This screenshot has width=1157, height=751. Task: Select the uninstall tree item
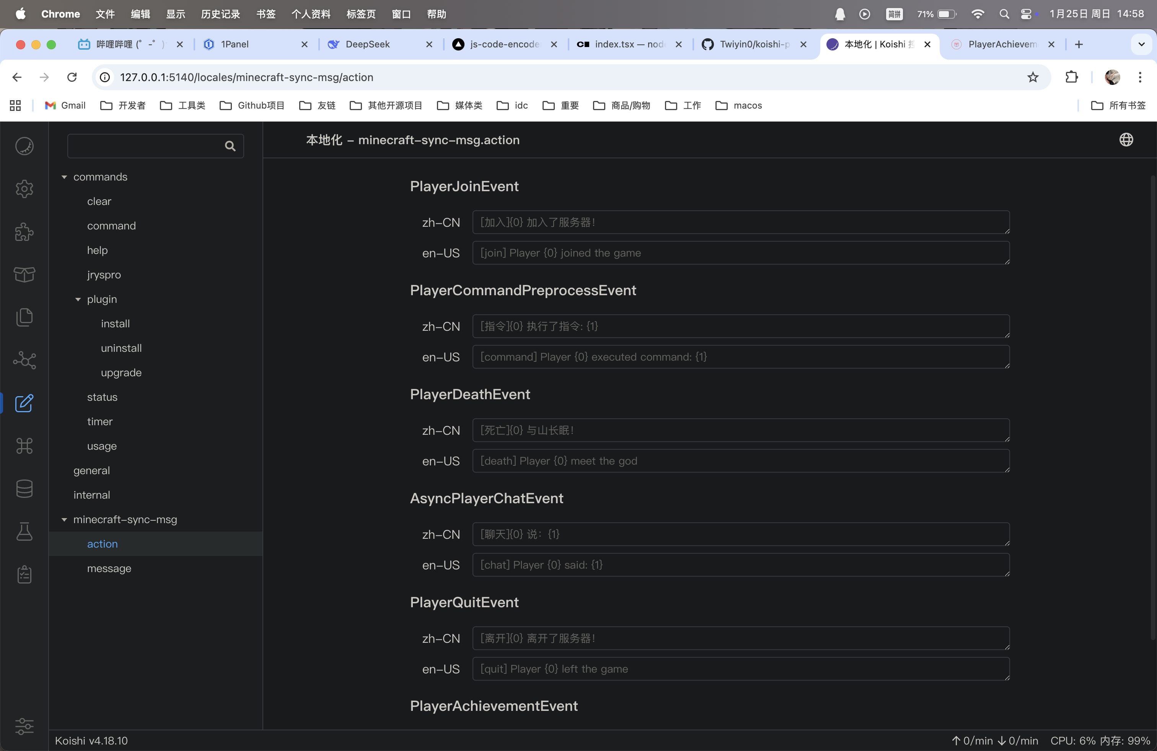point(121,348)
